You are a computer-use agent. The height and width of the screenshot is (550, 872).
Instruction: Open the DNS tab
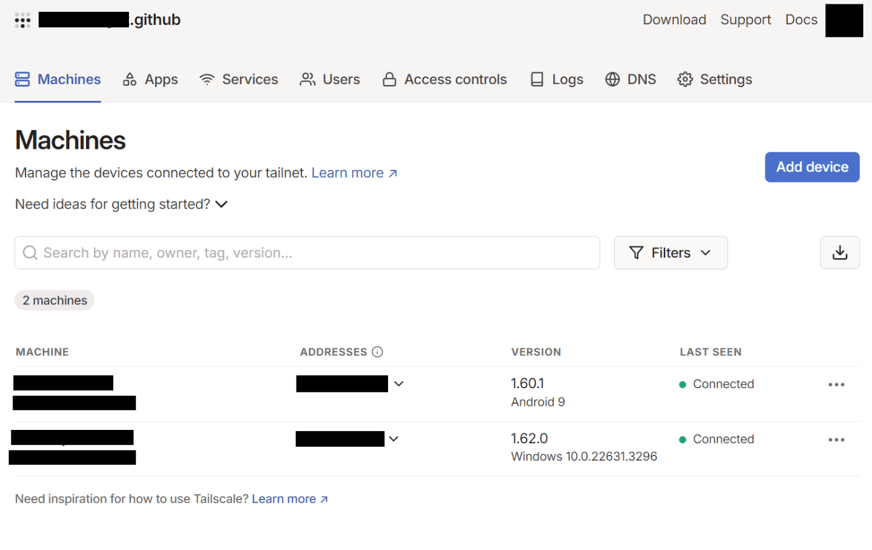click(x=631, y=79)
